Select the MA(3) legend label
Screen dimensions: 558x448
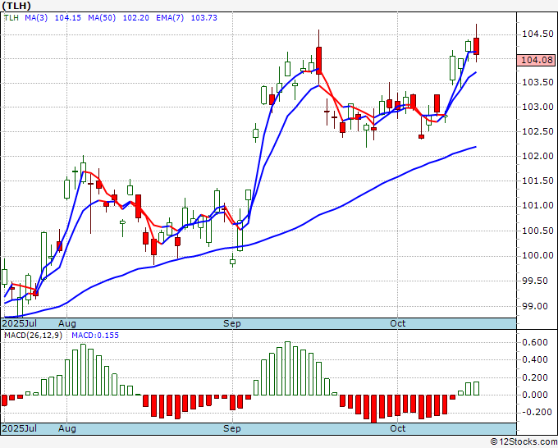pyautogui.click(x=36, y=18)
